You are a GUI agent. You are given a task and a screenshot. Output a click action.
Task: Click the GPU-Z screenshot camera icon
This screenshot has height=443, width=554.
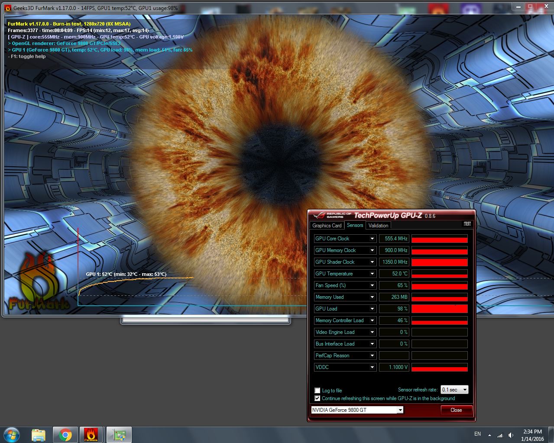467,224
